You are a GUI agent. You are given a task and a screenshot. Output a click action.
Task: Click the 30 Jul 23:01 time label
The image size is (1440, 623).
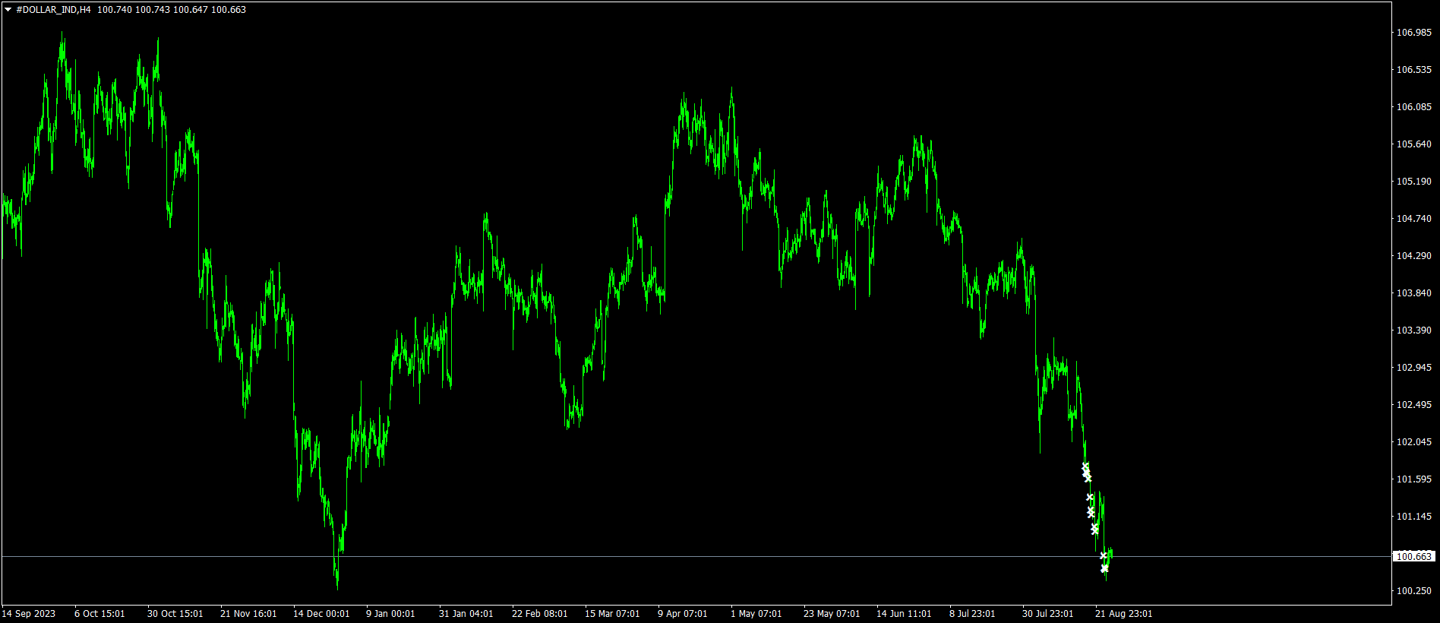pyautogui.click(x=1047, y=614)
